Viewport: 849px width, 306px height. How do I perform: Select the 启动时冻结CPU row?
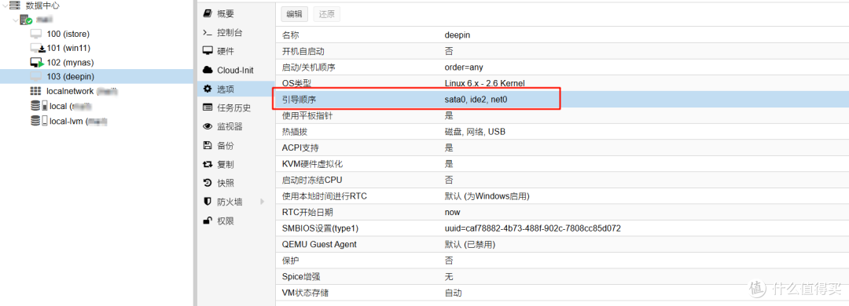pyautogui.click(x=562, y=180)
